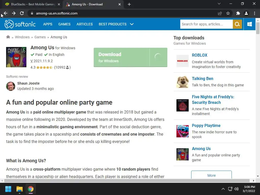Click the address bar URL
The width and height of the screenshot is (260, 195).
[57, 13]
